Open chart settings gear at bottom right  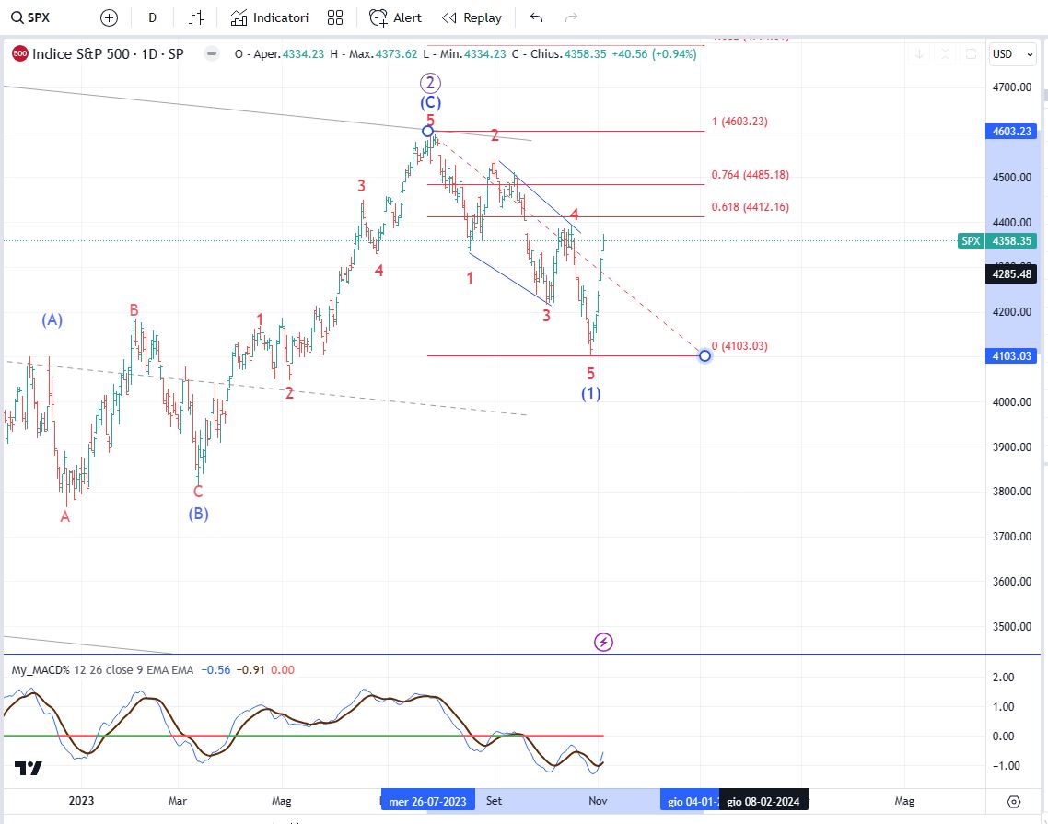[1014, 801]
